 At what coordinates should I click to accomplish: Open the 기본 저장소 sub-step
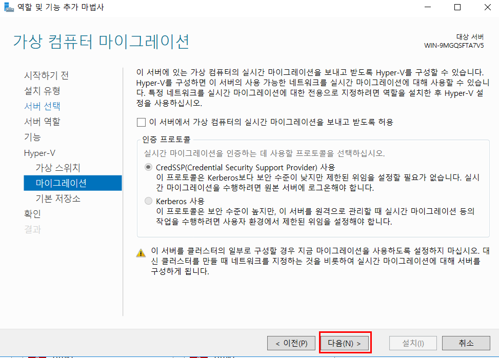58,198
